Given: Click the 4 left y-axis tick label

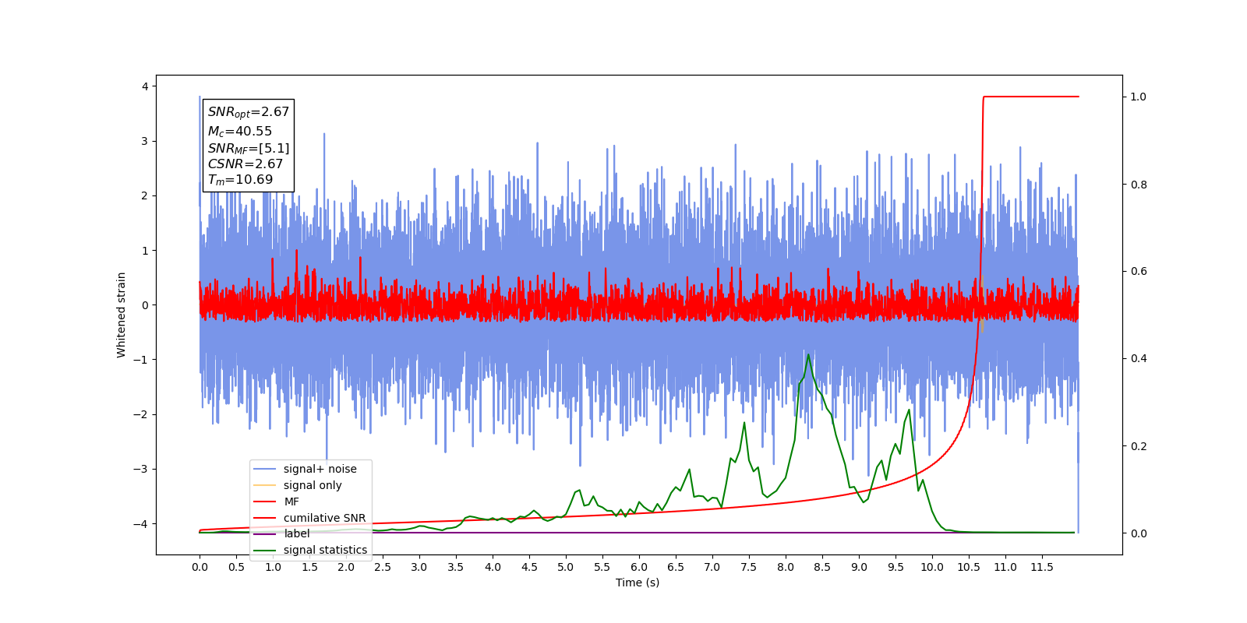Looking at the screenshot, I should tap(145, 86).
